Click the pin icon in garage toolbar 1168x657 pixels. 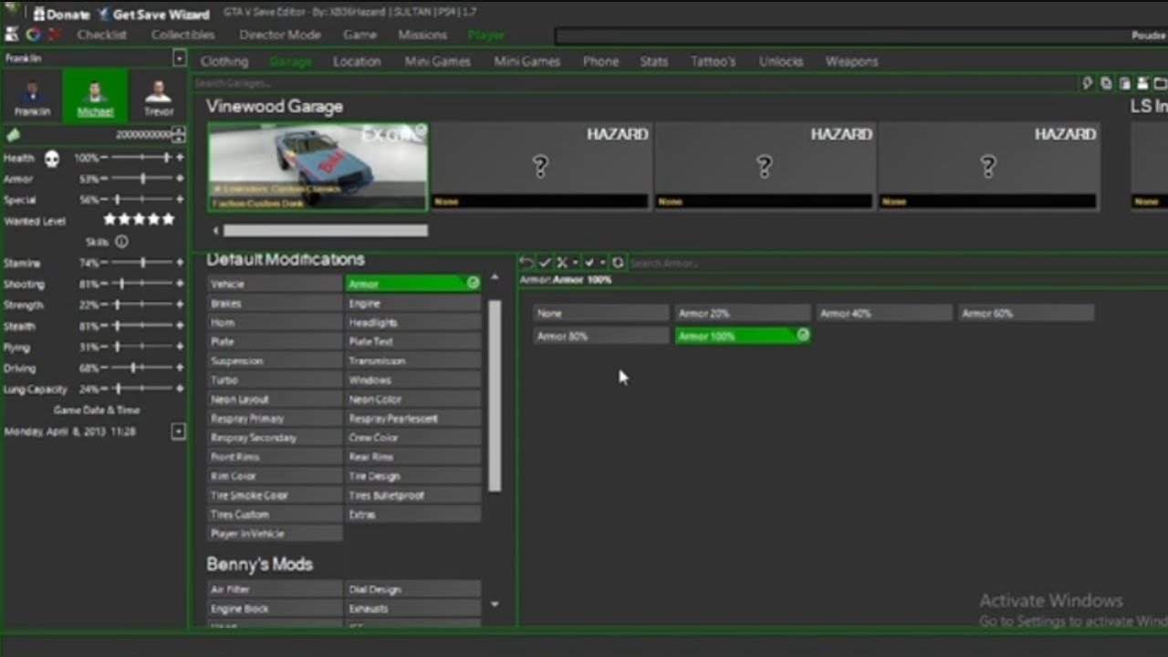tap(1088, 83)
